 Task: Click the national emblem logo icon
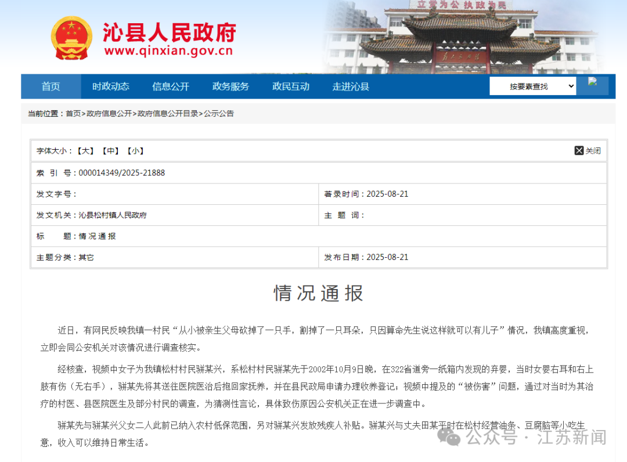[x=71, y=37]
